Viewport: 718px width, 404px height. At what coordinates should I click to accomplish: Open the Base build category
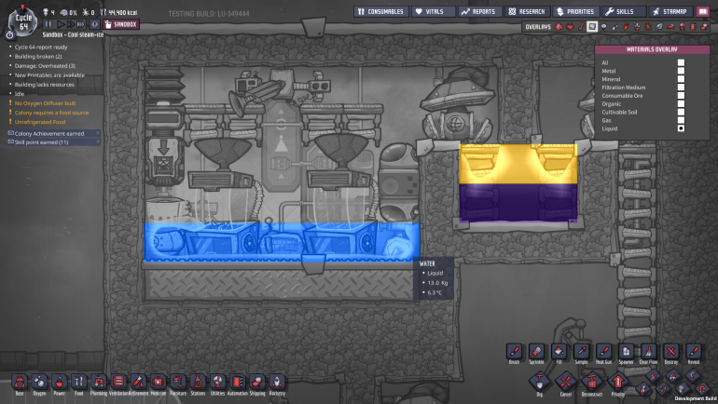[x=20, y=382]
